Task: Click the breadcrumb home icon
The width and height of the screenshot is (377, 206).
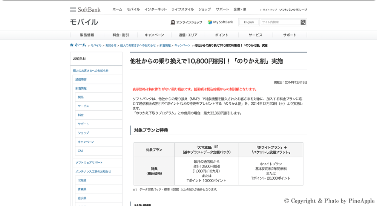Action: point(72,45)
